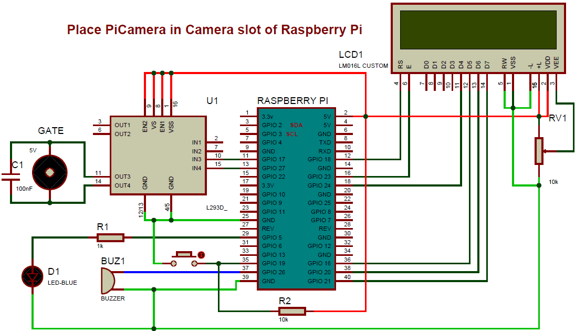Select the 'GPIO 23' pin label
The height and width of the screenshot is (331, 575).
coord(319,177)
